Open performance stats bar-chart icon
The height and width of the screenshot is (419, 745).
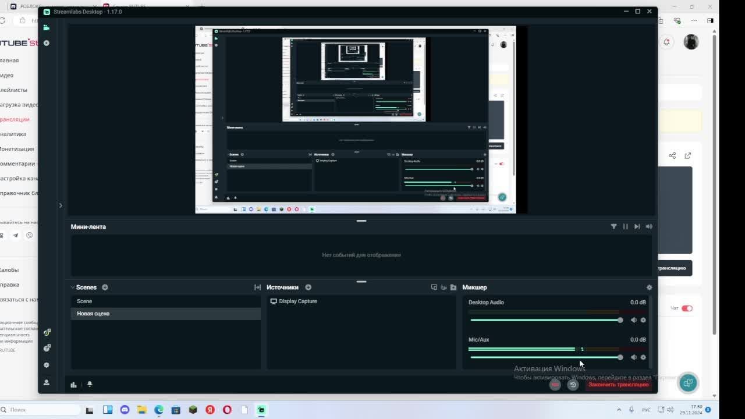(73, 384)
